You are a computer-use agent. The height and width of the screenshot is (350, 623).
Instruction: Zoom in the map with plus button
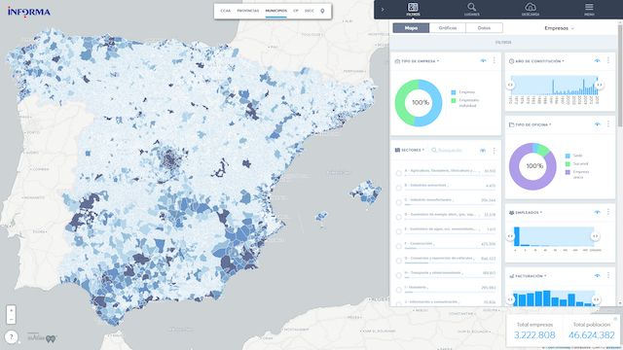(x=11, y=311)
